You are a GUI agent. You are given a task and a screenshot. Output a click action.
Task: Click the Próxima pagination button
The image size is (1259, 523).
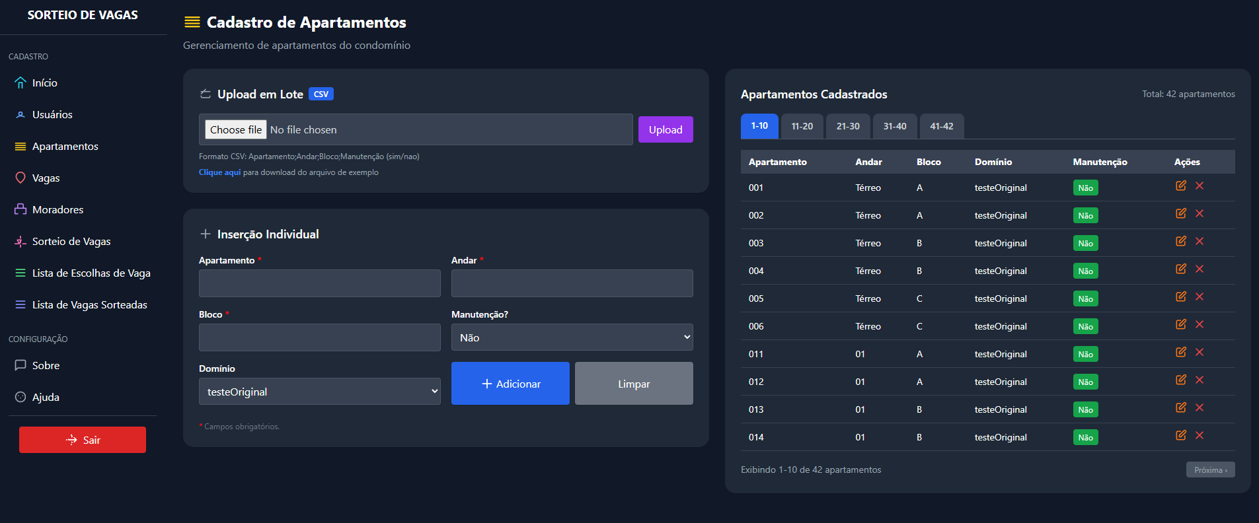point(1209,470)
